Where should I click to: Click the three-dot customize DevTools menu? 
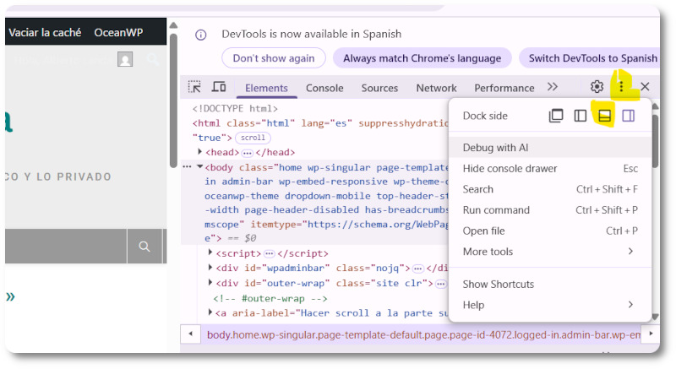621,86
